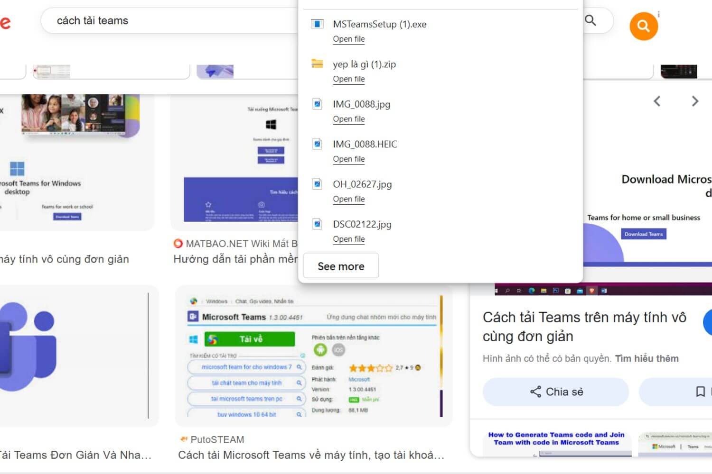Click the Download Teams button in preview image
712x474 pixels.
coord(644,234)
